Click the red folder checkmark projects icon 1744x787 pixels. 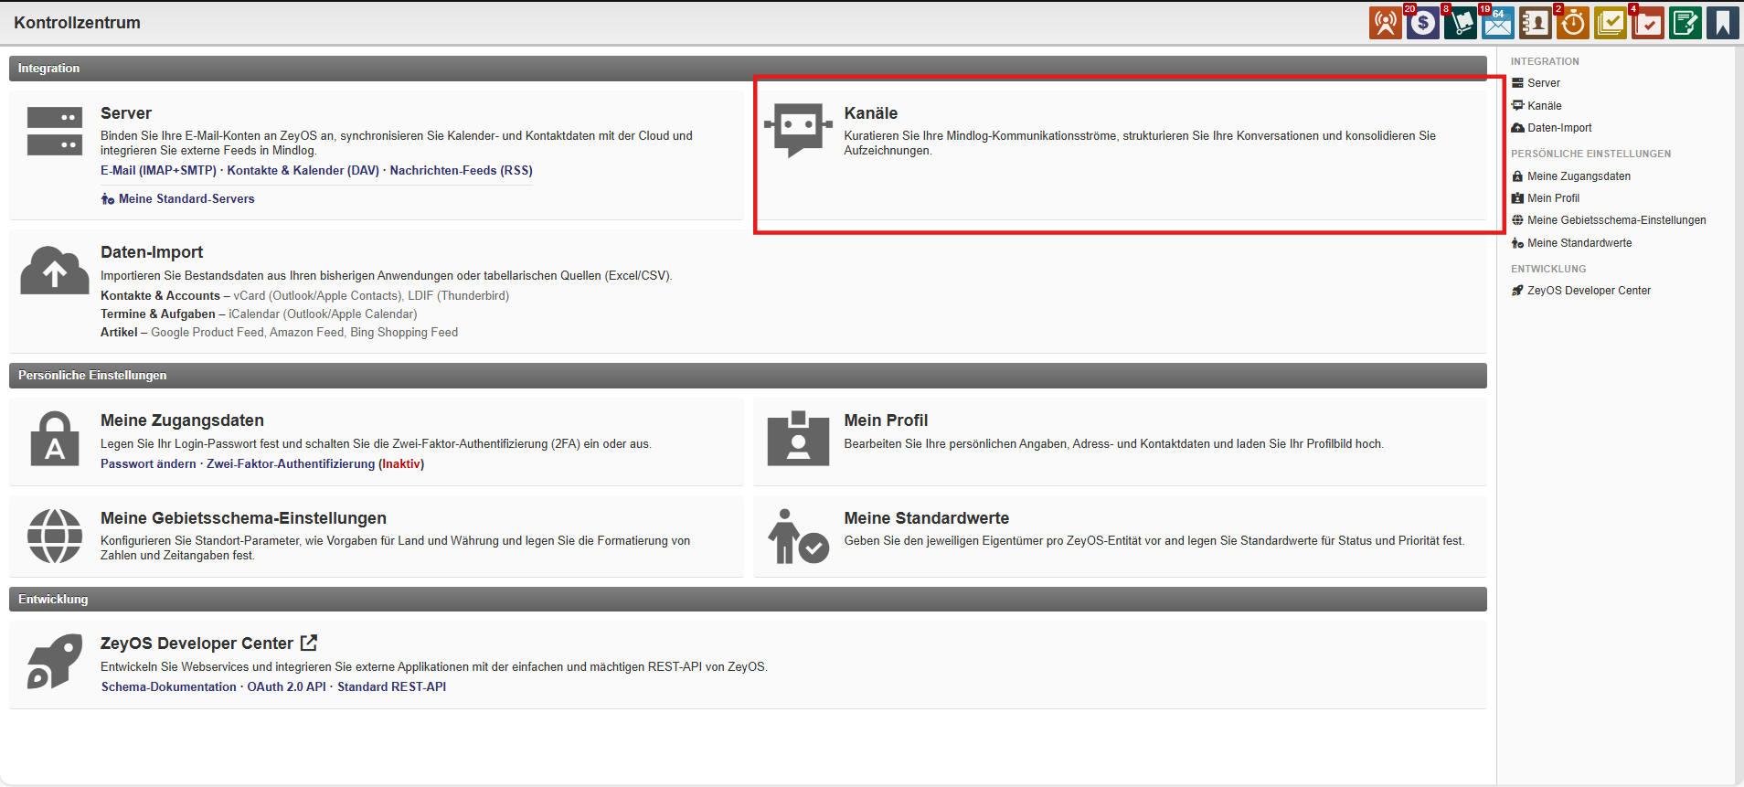coord(1647,24)
